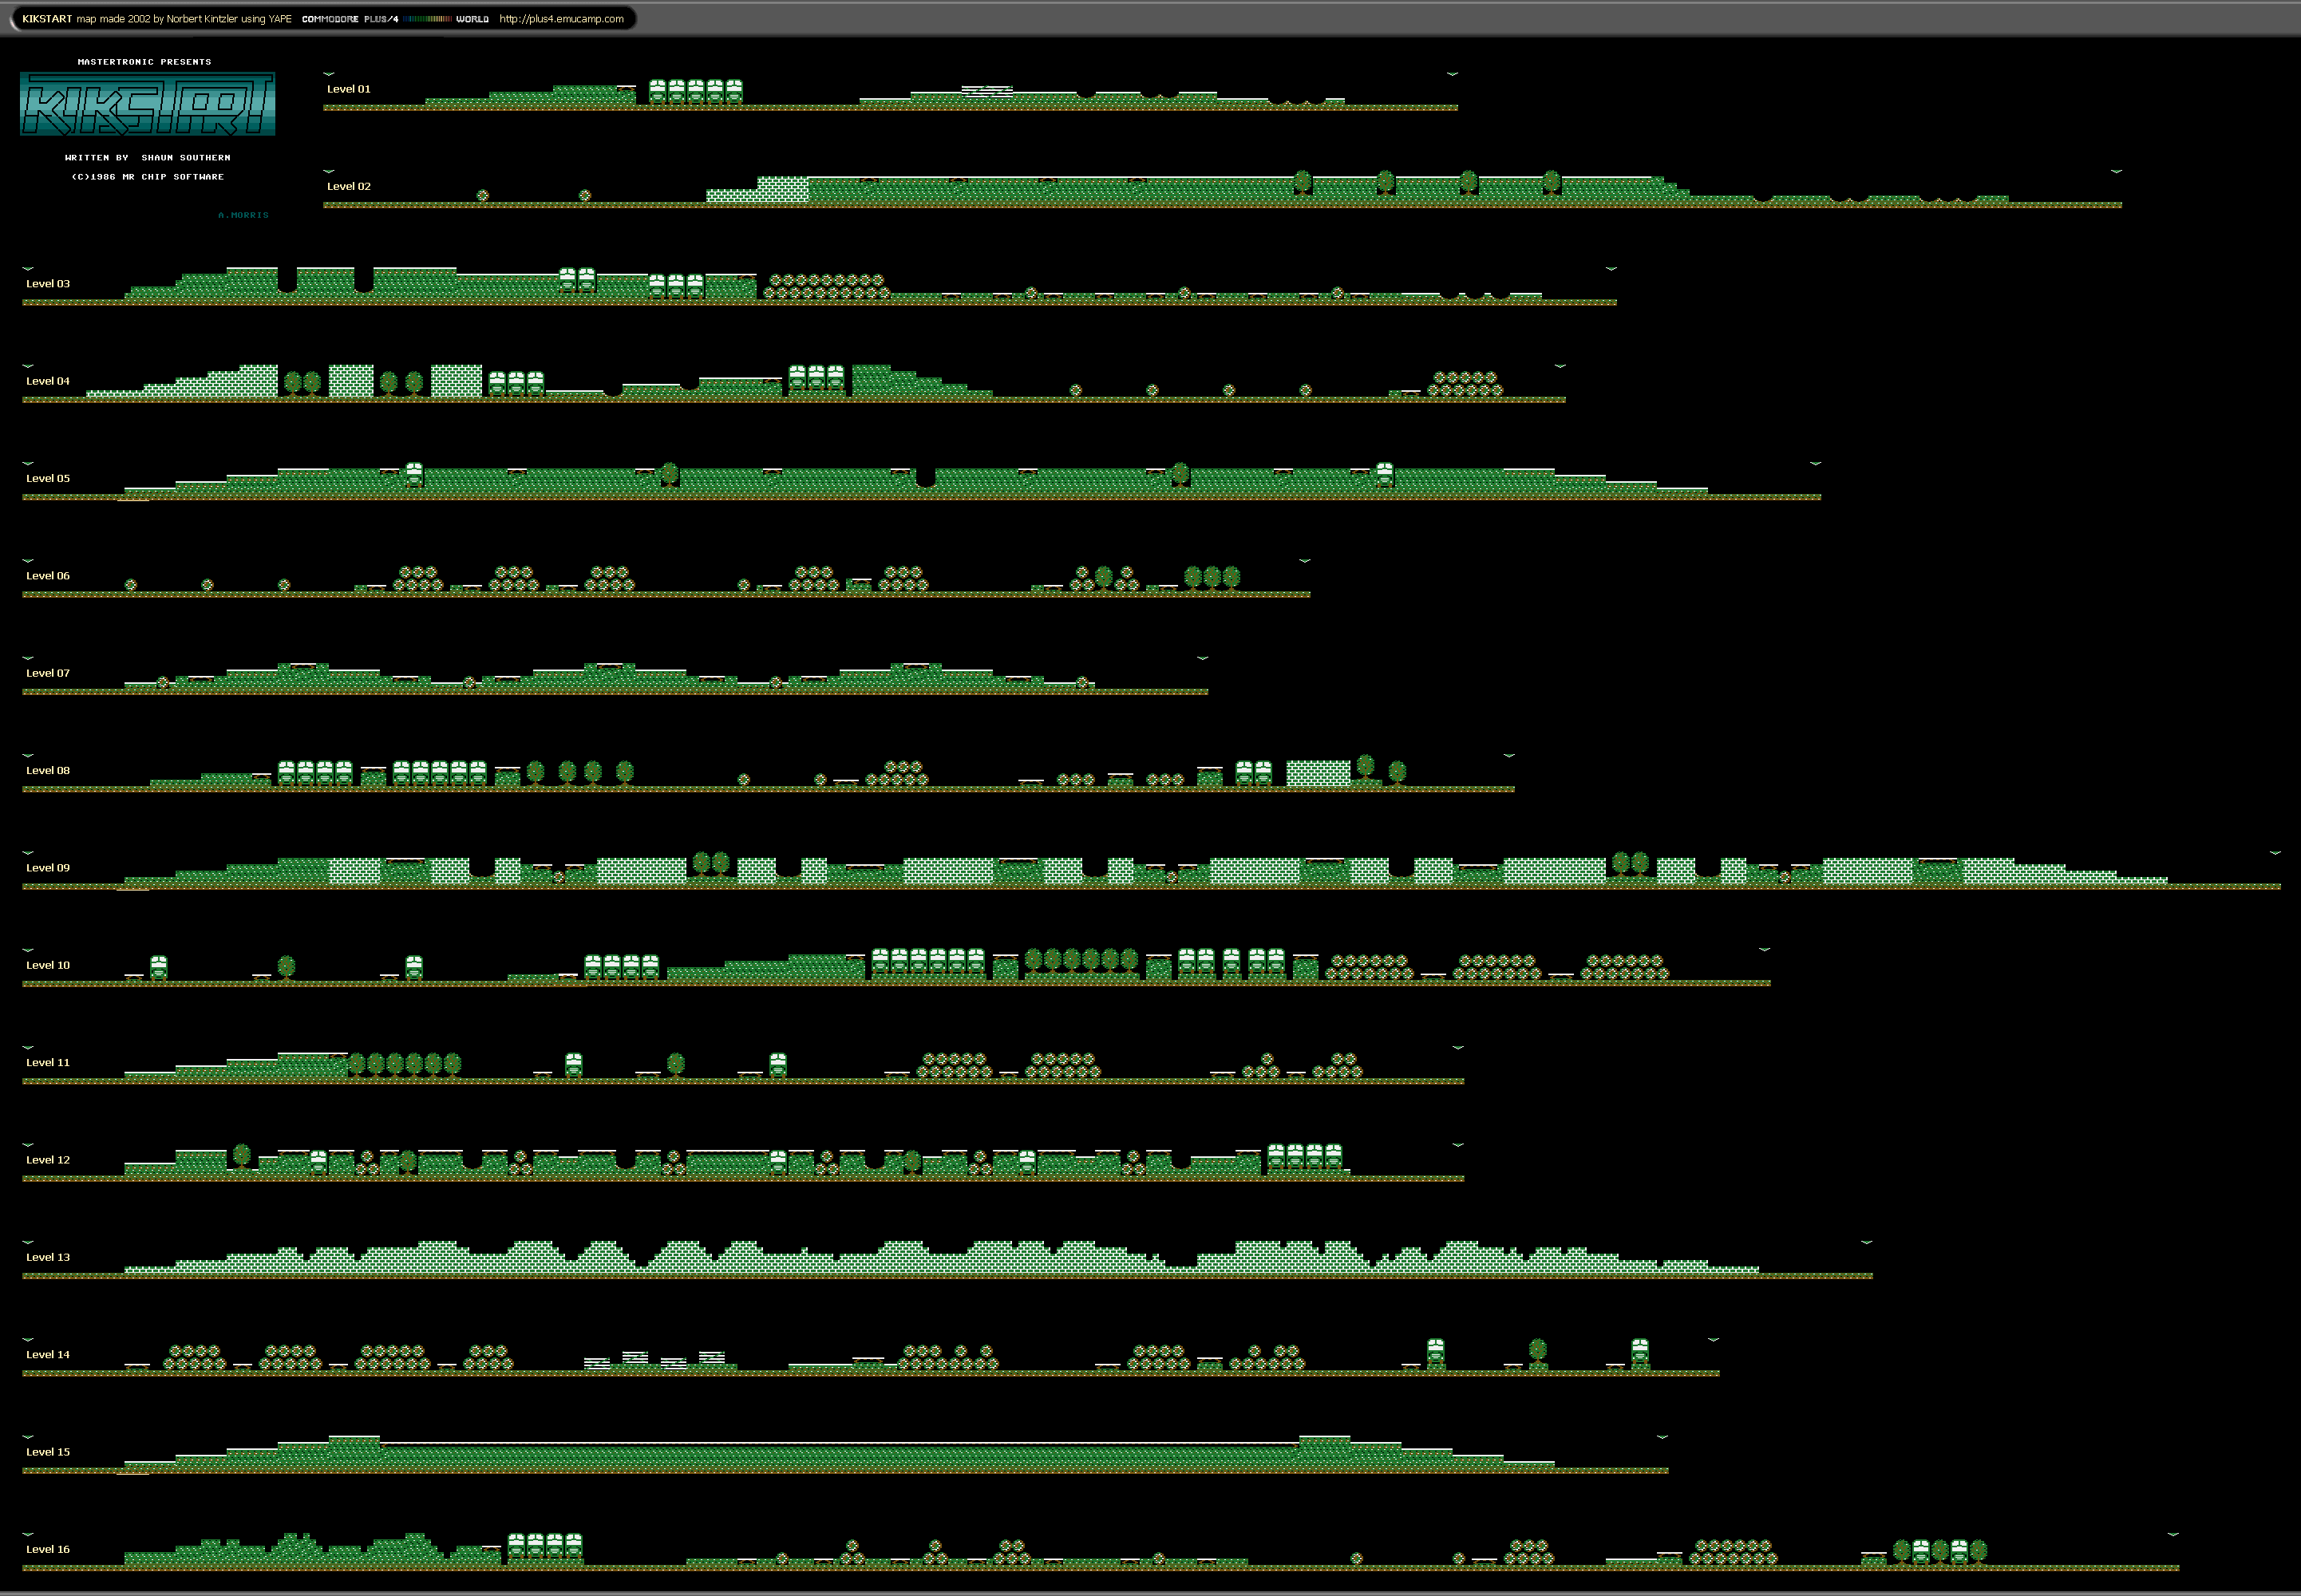Click the 'Level 09' label
The width and height of the screenshot is (2301, 1596).
[x=48, y=868]
